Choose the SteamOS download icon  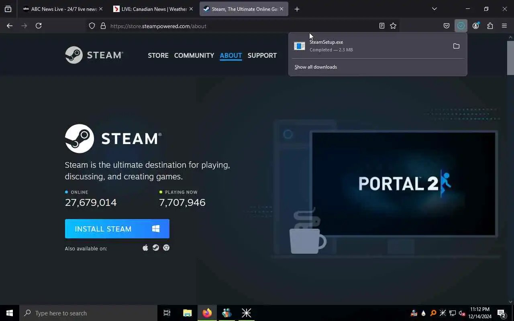[156, 248]
